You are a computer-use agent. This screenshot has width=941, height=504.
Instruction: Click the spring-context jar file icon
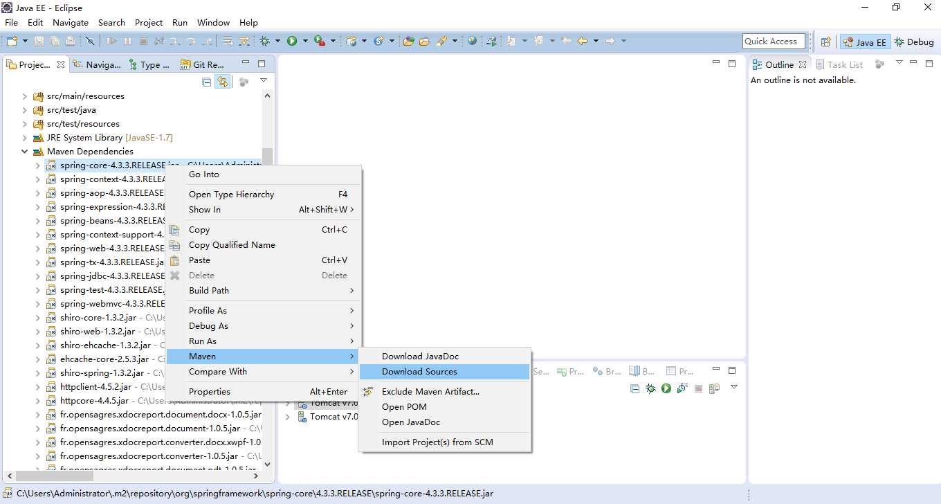click(51, 179)
